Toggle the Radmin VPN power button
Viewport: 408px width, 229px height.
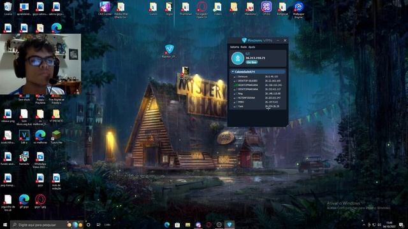pyautogui.click(x=238, y=58)
